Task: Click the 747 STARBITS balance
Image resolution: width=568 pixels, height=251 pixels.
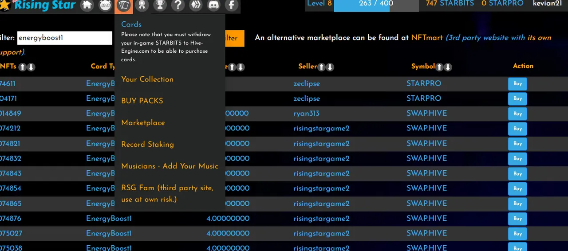Action: coord(450,4)
